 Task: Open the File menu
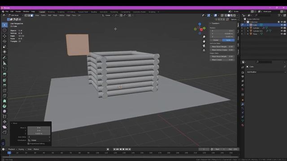(x=7, y=12)
